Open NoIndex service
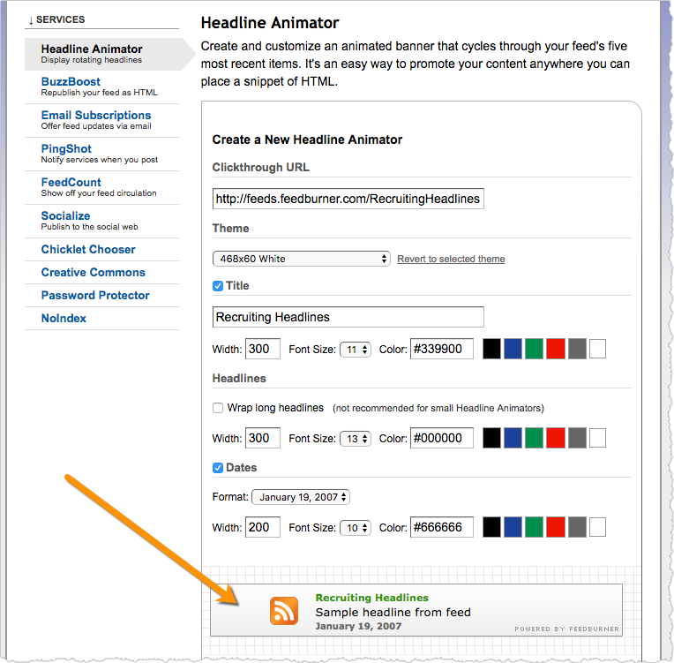 point(64,318)
